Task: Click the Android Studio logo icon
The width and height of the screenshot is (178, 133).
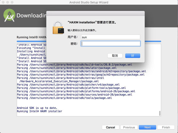Action: pyautogui.click(x=9, y=15)
